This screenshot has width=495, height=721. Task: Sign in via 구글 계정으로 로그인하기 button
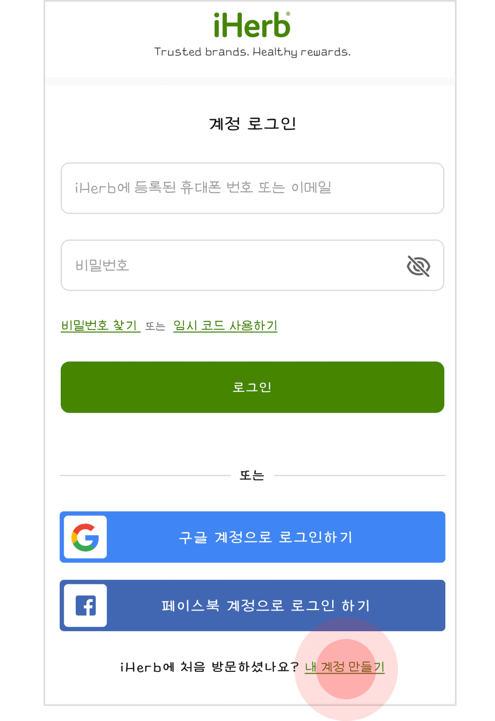(x=253, y=537)
